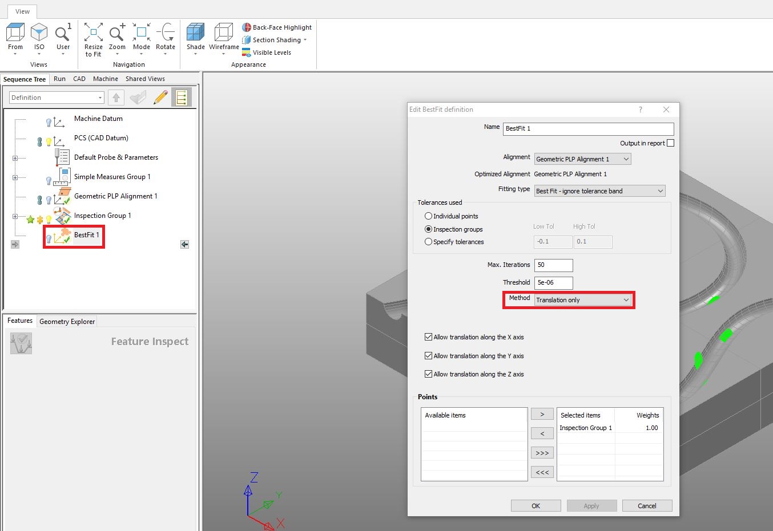Click the <<< remove all button
Viewport: 773px width, 531px height.
tap(542, 472)
